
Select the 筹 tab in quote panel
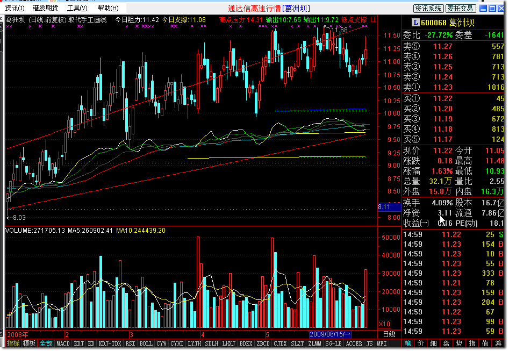click(x=498, y=343)
